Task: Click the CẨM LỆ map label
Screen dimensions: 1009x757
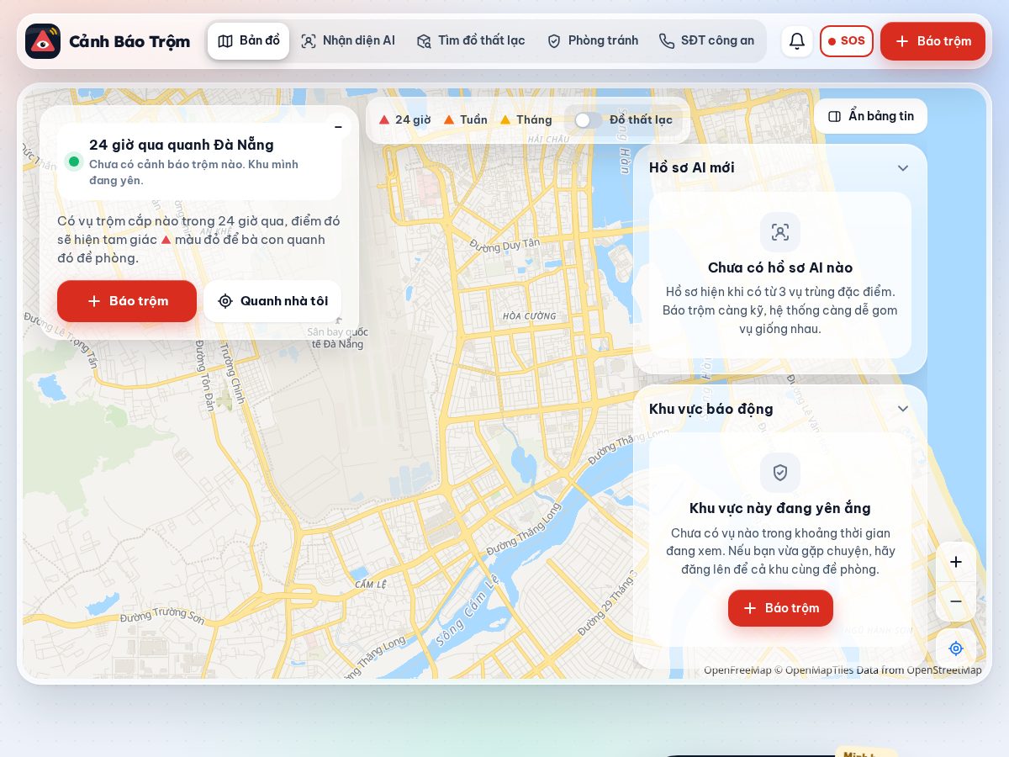Action: point(370,584)
